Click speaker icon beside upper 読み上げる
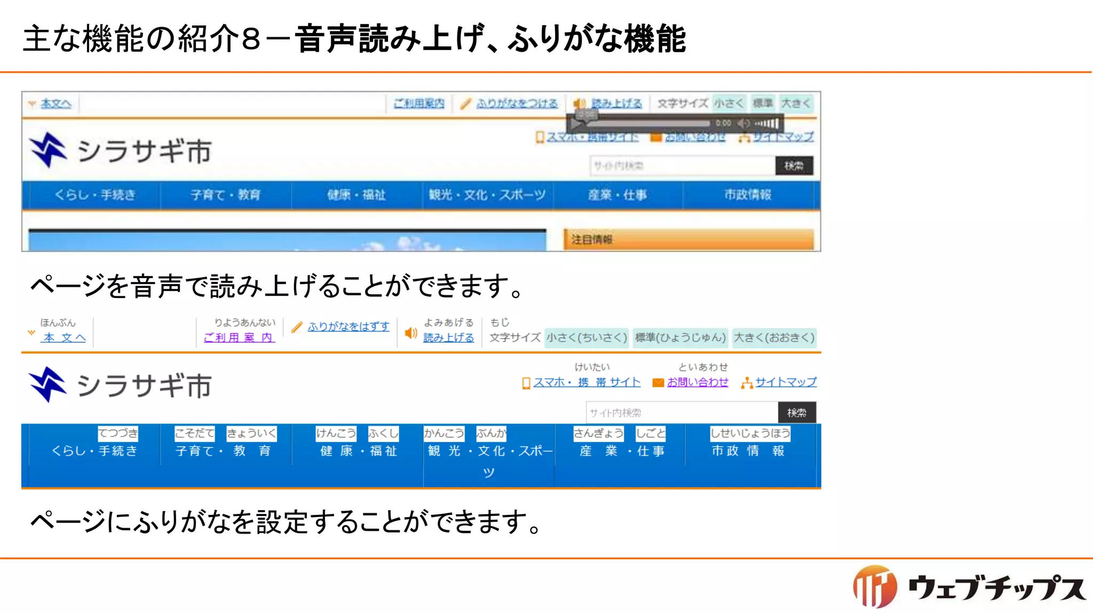 (x=580, y=103)
